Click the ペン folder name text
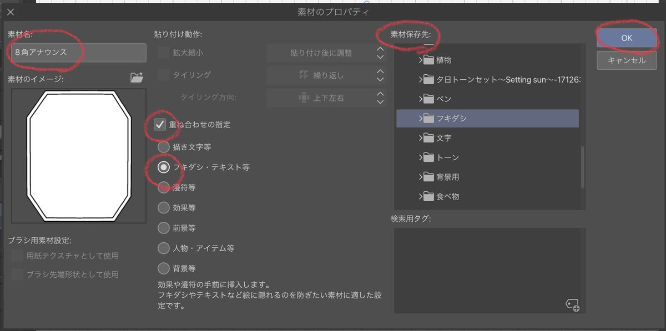Viewport: 666px width, 331px height. pyautogui.click(x=444, y=99)
